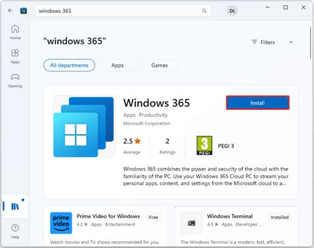Click the Filters label

coord(268,42)
